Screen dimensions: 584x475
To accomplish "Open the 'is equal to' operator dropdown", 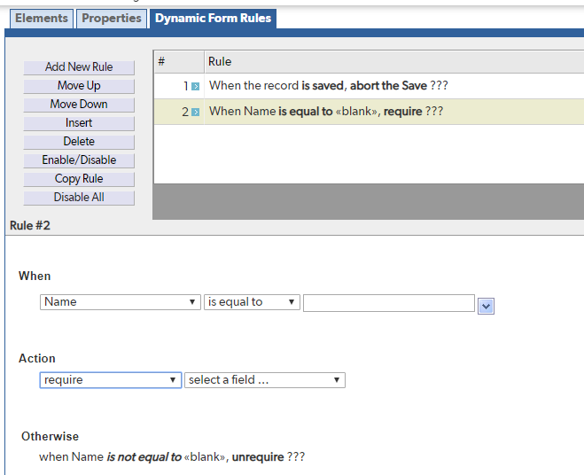I will (x=252, y=302).
